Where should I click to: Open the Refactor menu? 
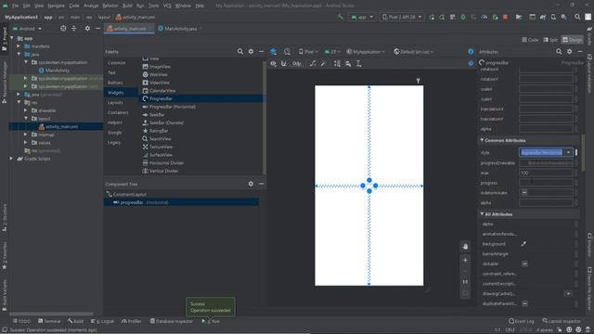(x=110, y=6)
